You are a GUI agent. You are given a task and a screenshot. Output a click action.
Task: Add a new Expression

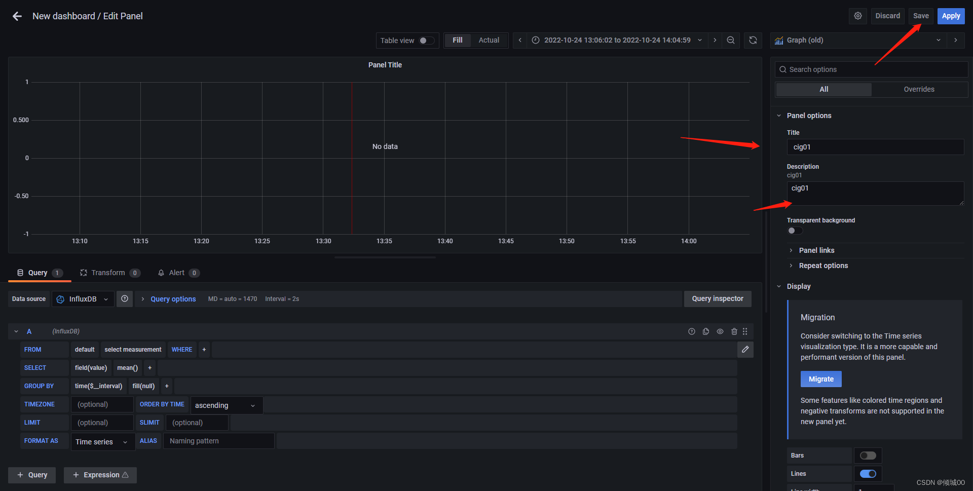click(100, 475)
